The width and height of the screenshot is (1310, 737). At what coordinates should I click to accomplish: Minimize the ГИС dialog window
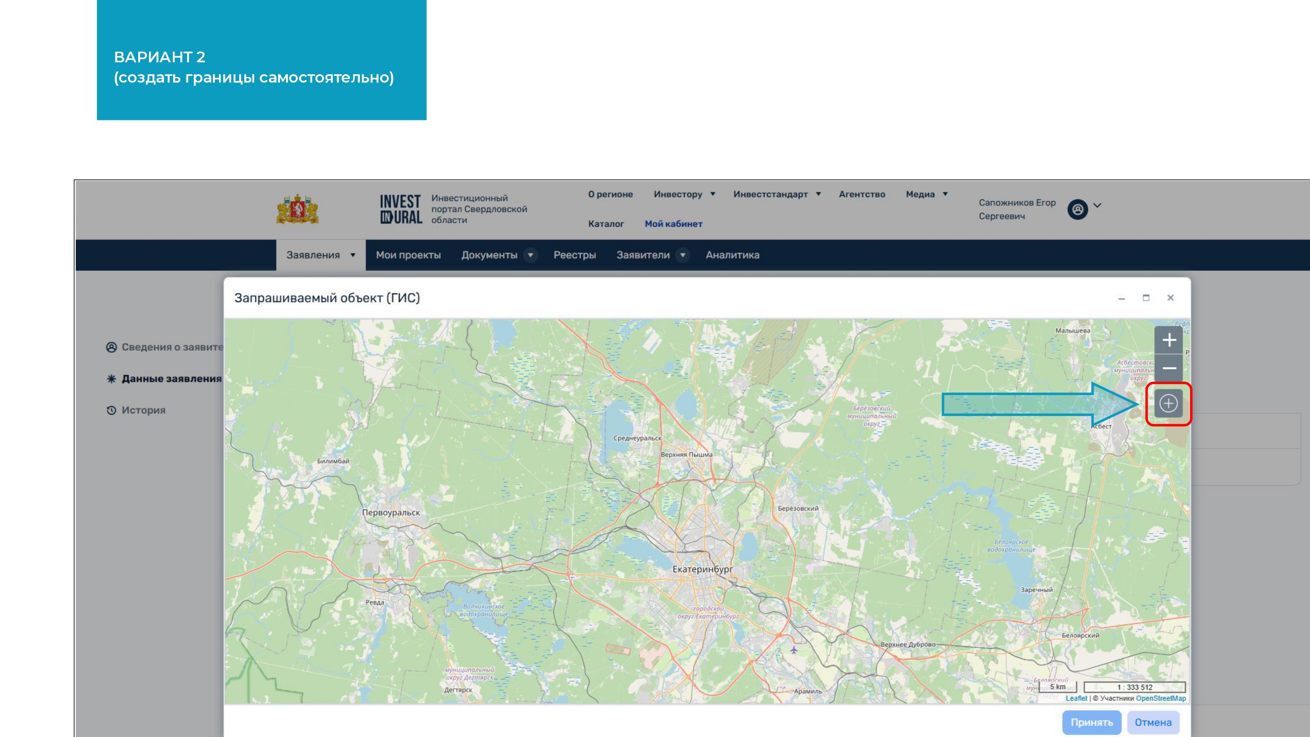point(1121,298)
